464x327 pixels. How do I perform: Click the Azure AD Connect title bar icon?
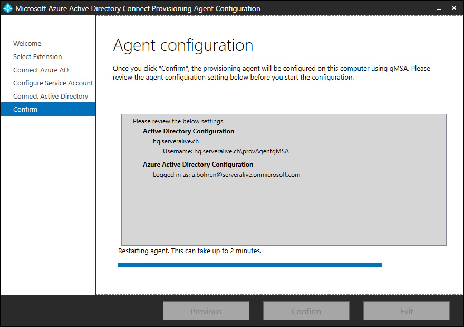click(7, 8)
